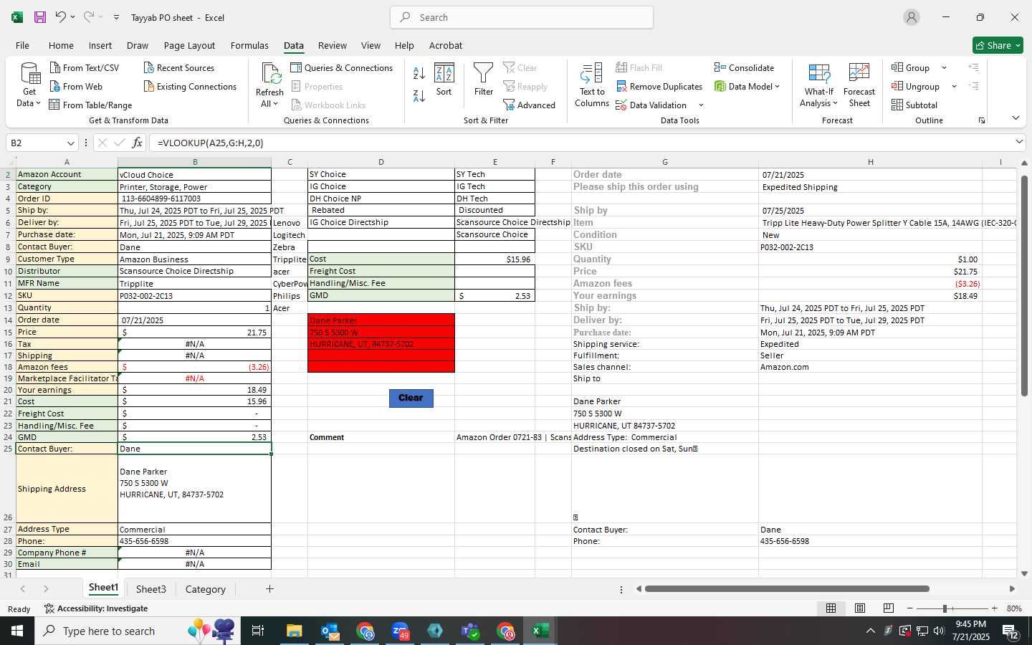This screenshot has height=645, width=1032.
Task: Select From Table/Range option
Action: (90, 105)
